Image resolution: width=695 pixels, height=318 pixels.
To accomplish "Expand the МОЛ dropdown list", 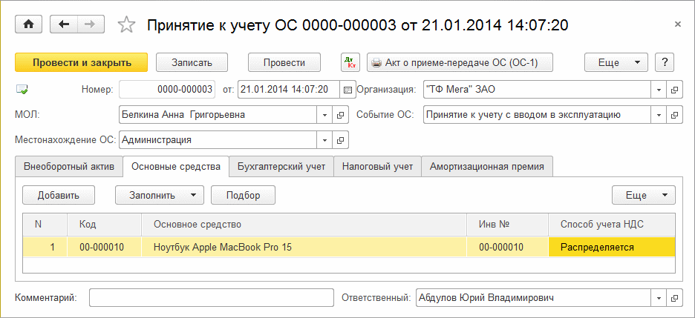I will click(324, 115).
